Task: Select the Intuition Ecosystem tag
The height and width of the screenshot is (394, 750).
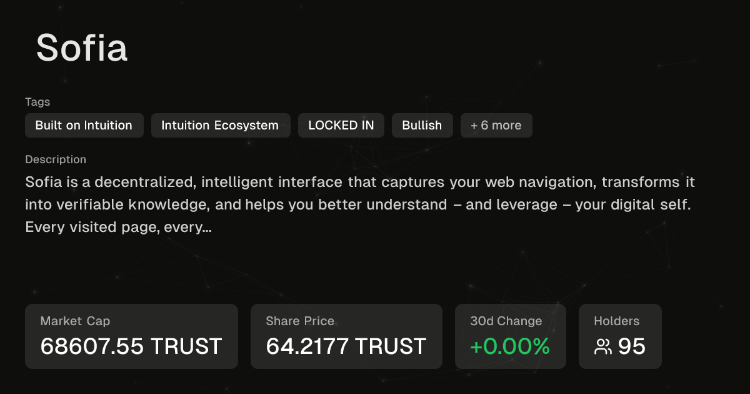Action: [x=220, y=125]
